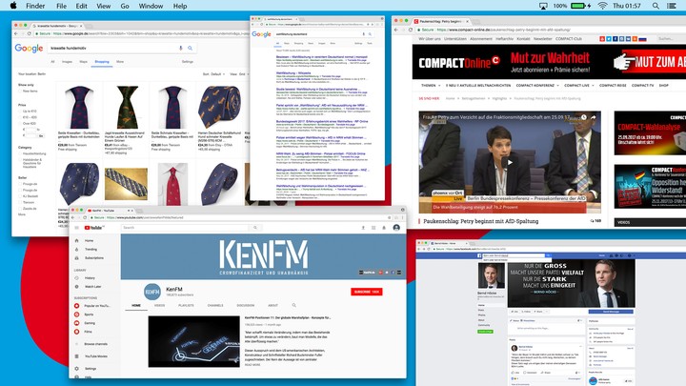686x386 pixels.
Task: Go back in the Google Shopping window
Action: (16, 33)
